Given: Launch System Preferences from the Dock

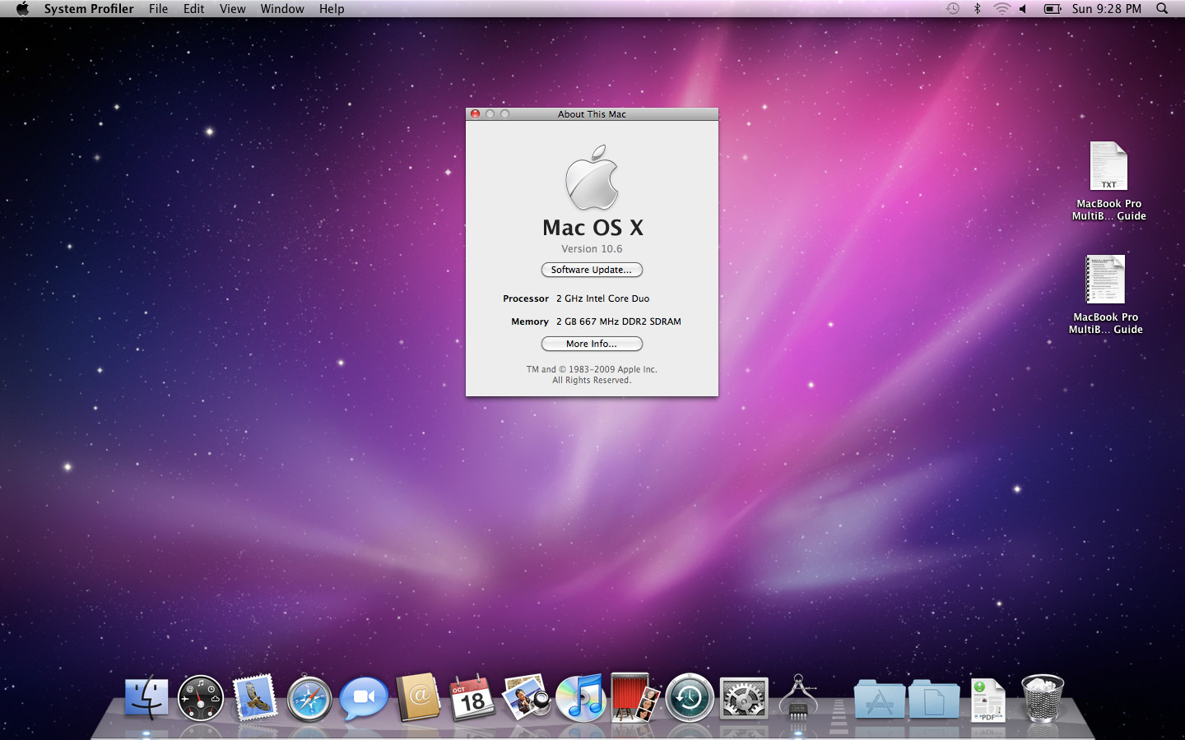Looking at the screenshot, I should [x=744, y=698].
